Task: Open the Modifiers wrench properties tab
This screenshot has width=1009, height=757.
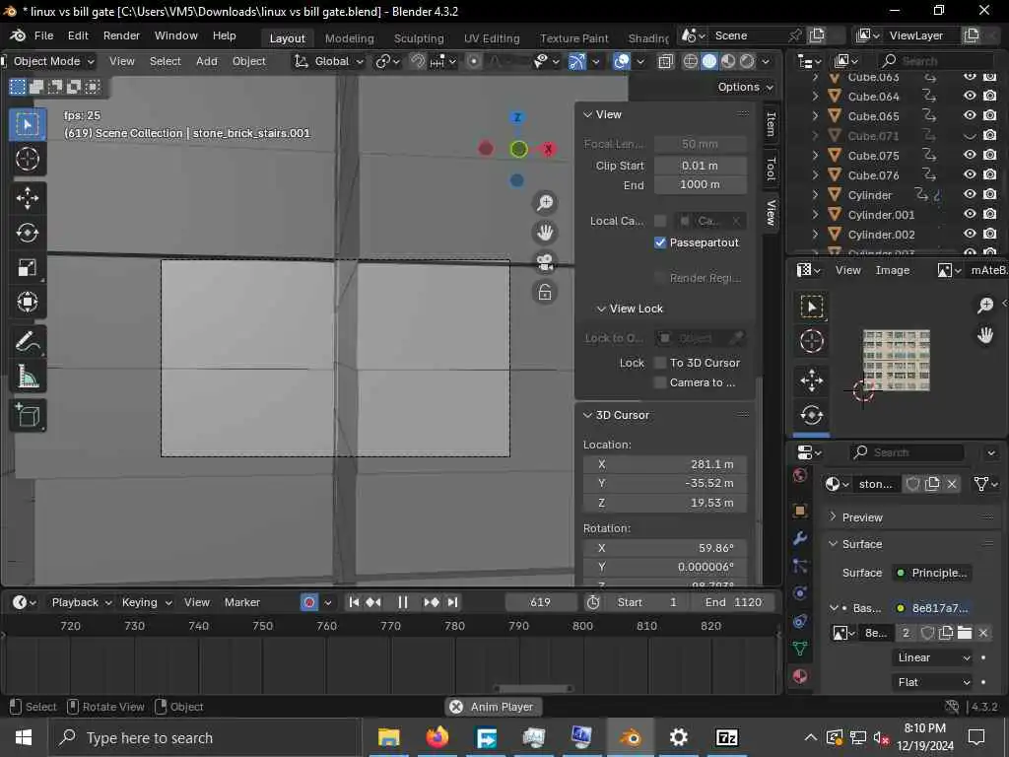Action: (x=800, y=538)
